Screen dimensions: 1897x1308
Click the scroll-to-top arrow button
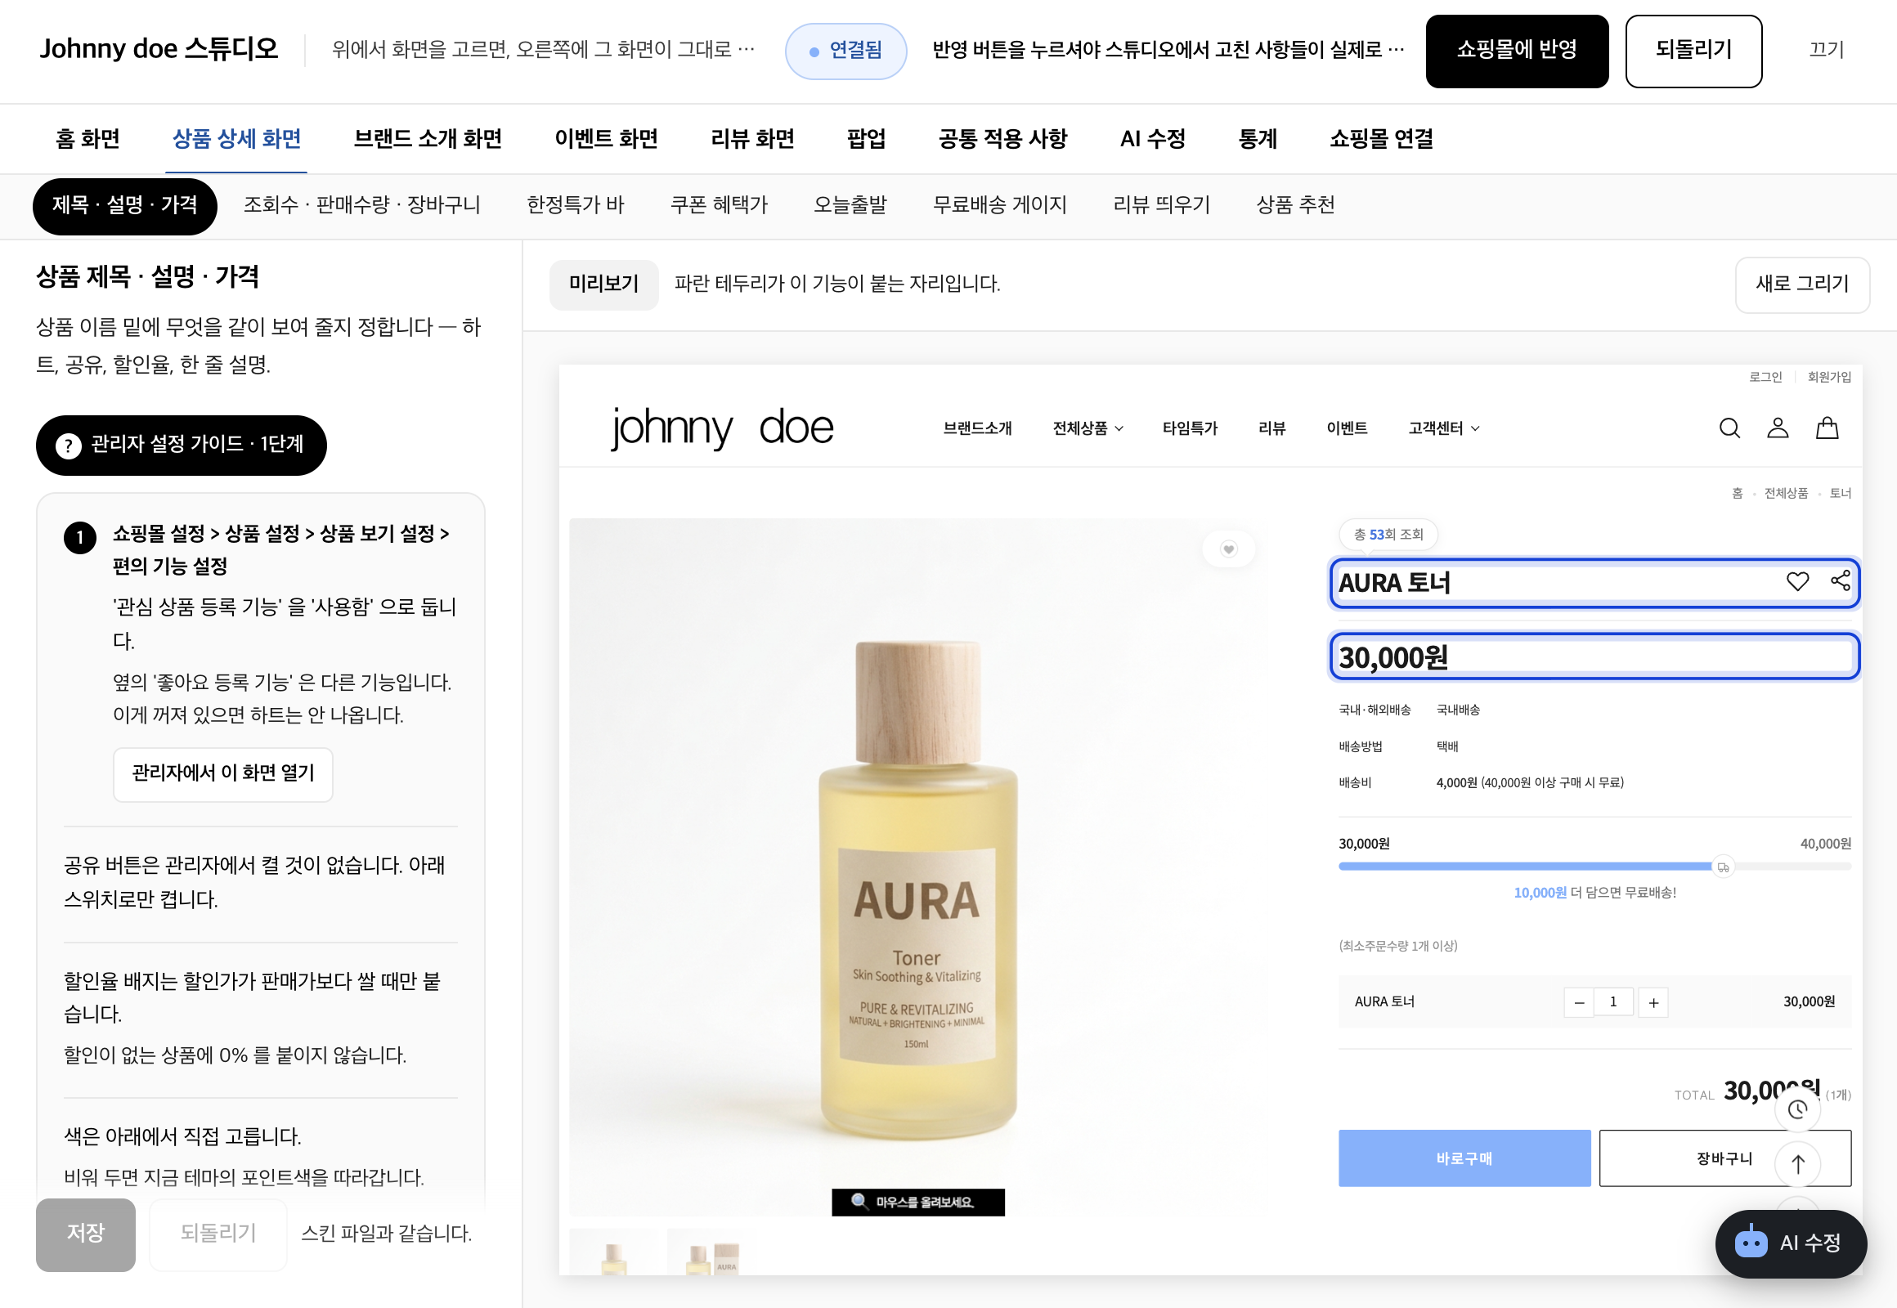(x=1797, y=1164)
